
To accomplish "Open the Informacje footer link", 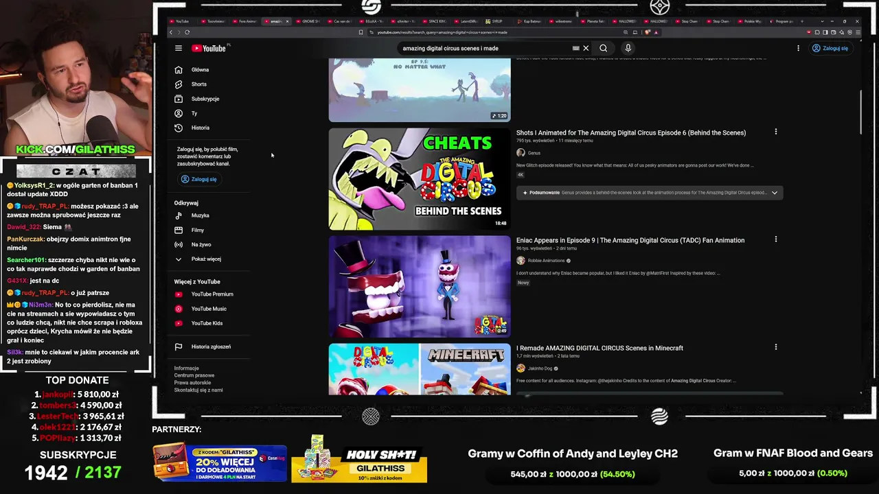I will [x=187, y=368].
